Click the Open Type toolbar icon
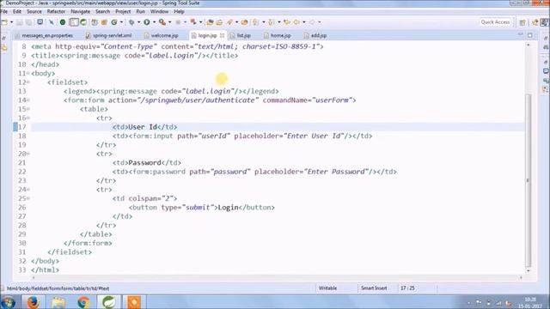 (210, 22)
